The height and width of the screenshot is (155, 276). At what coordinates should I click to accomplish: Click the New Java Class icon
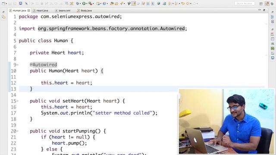(104, 3)
